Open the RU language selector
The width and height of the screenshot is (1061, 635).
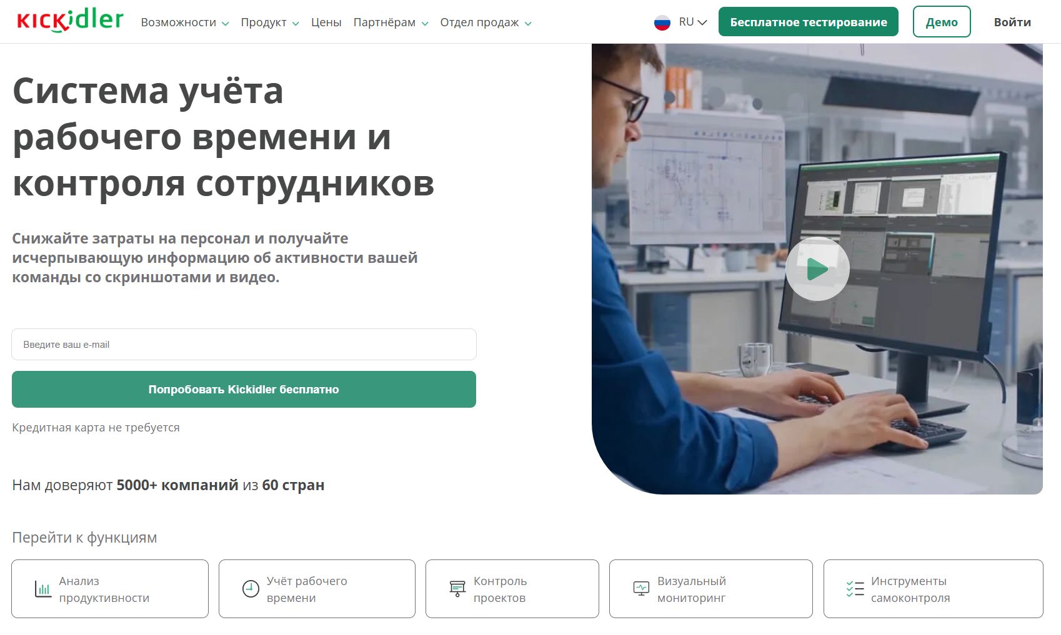point(693,22)
